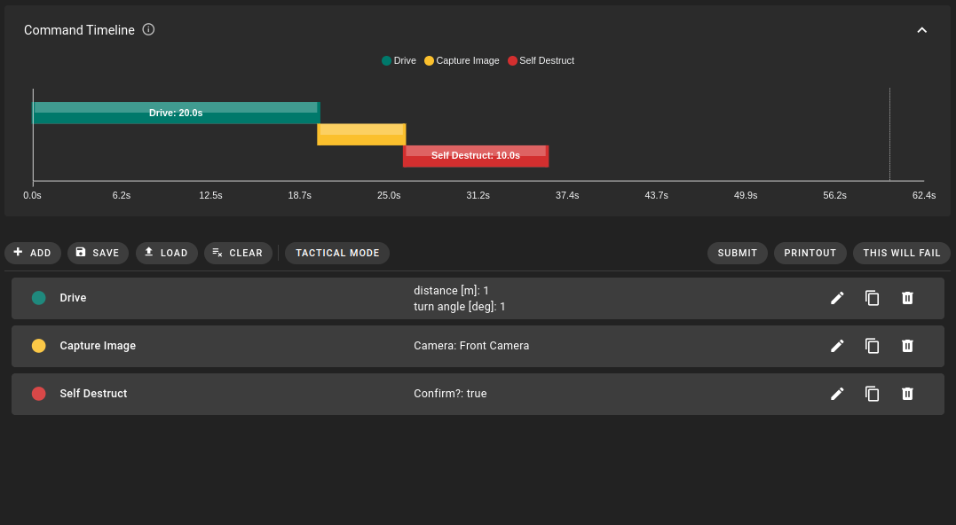Add a new command
956x525 pixels.
(x=33, y=253)
